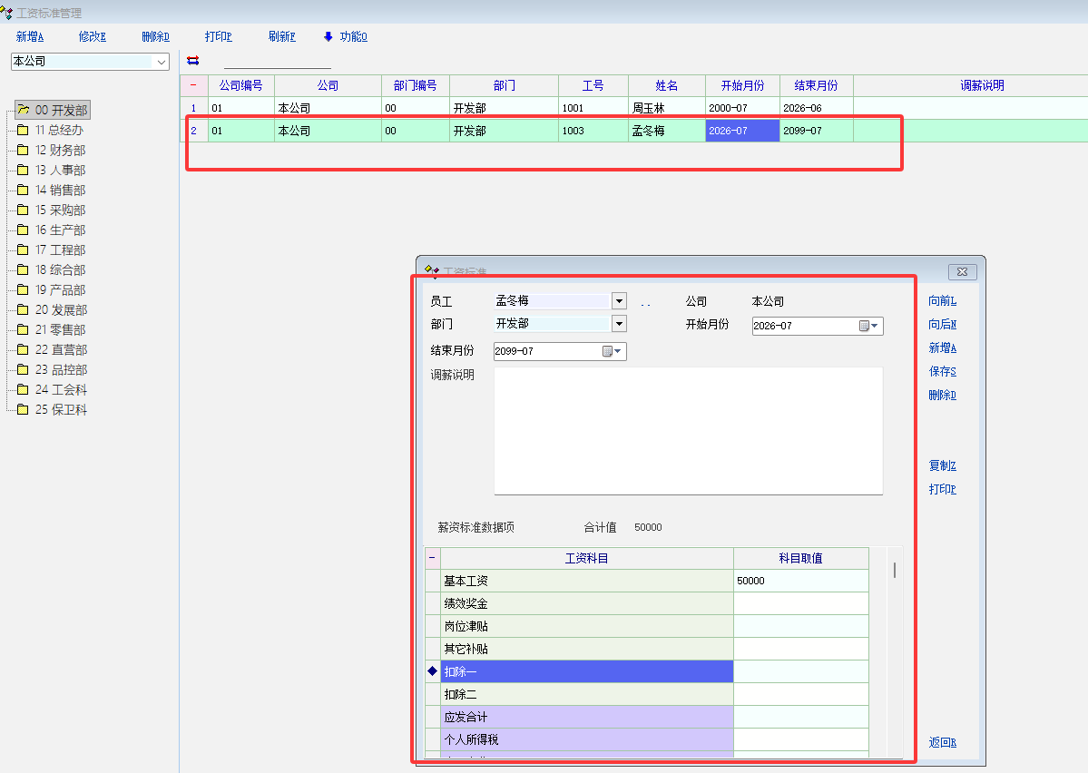1088x773 pixels.
Task: Click 打印 in the dialog sidebar
Action: coord(942,490)
